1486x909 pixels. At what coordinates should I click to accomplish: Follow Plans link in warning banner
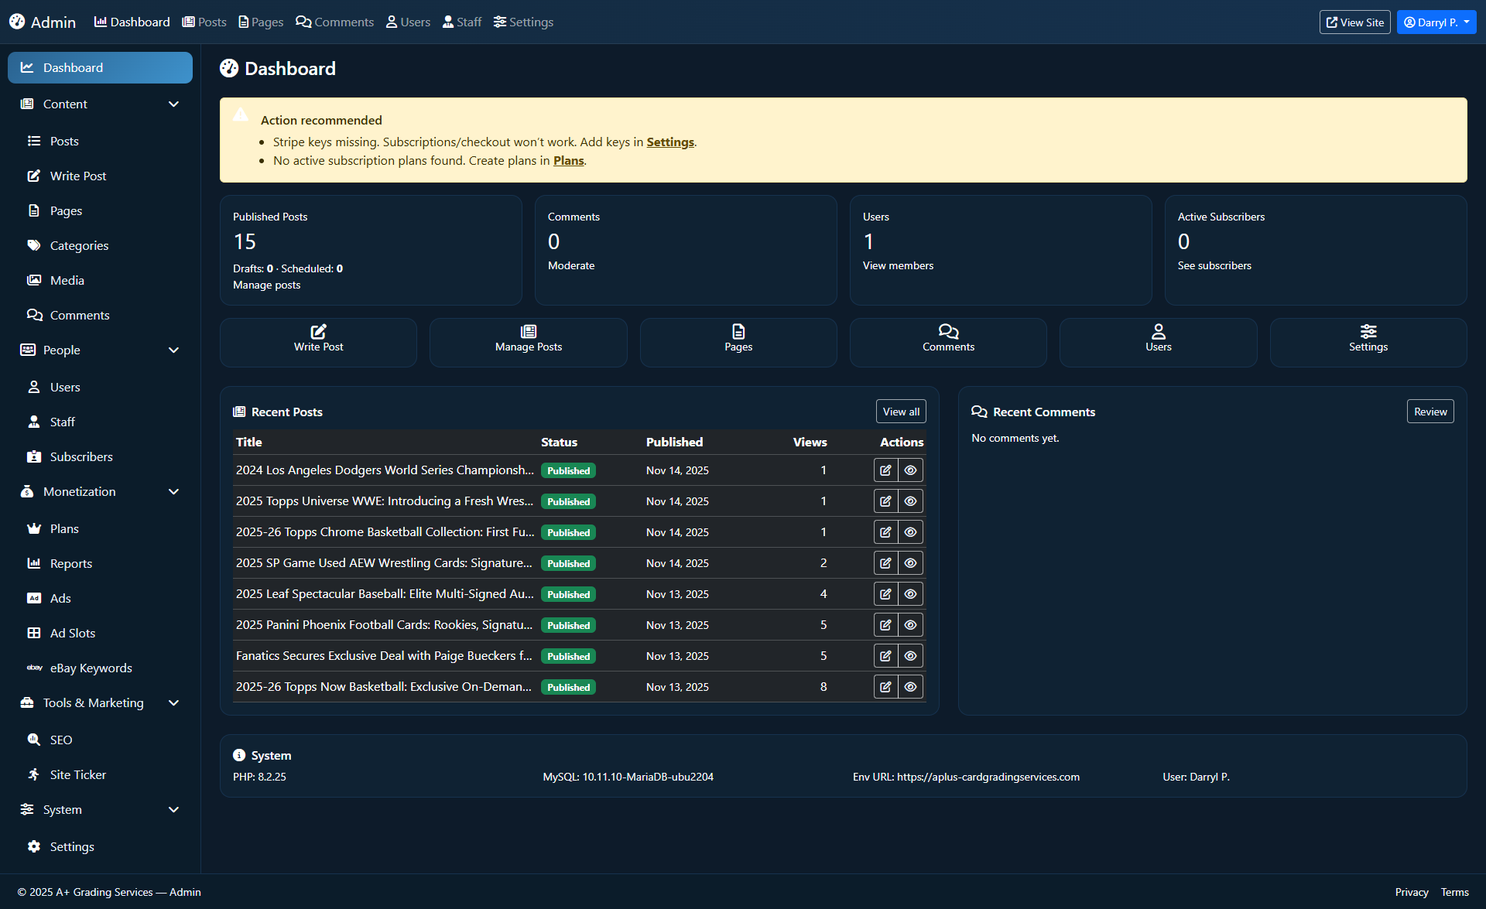pos(568,161)
